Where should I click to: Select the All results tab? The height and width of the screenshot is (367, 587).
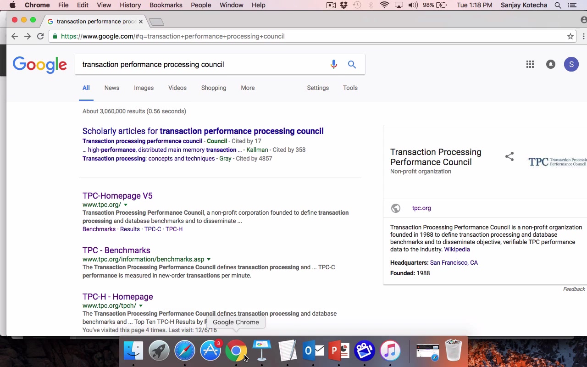86,88
